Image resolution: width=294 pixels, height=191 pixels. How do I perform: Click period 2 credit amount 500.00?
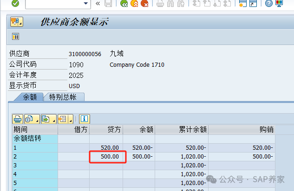click(110, 157)
